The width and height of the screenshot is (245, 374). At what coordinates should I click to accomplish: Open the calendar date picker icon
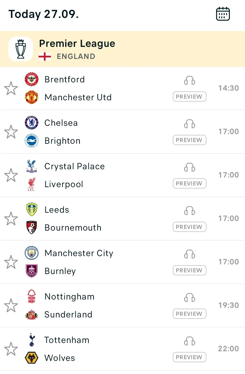(223, 14)
